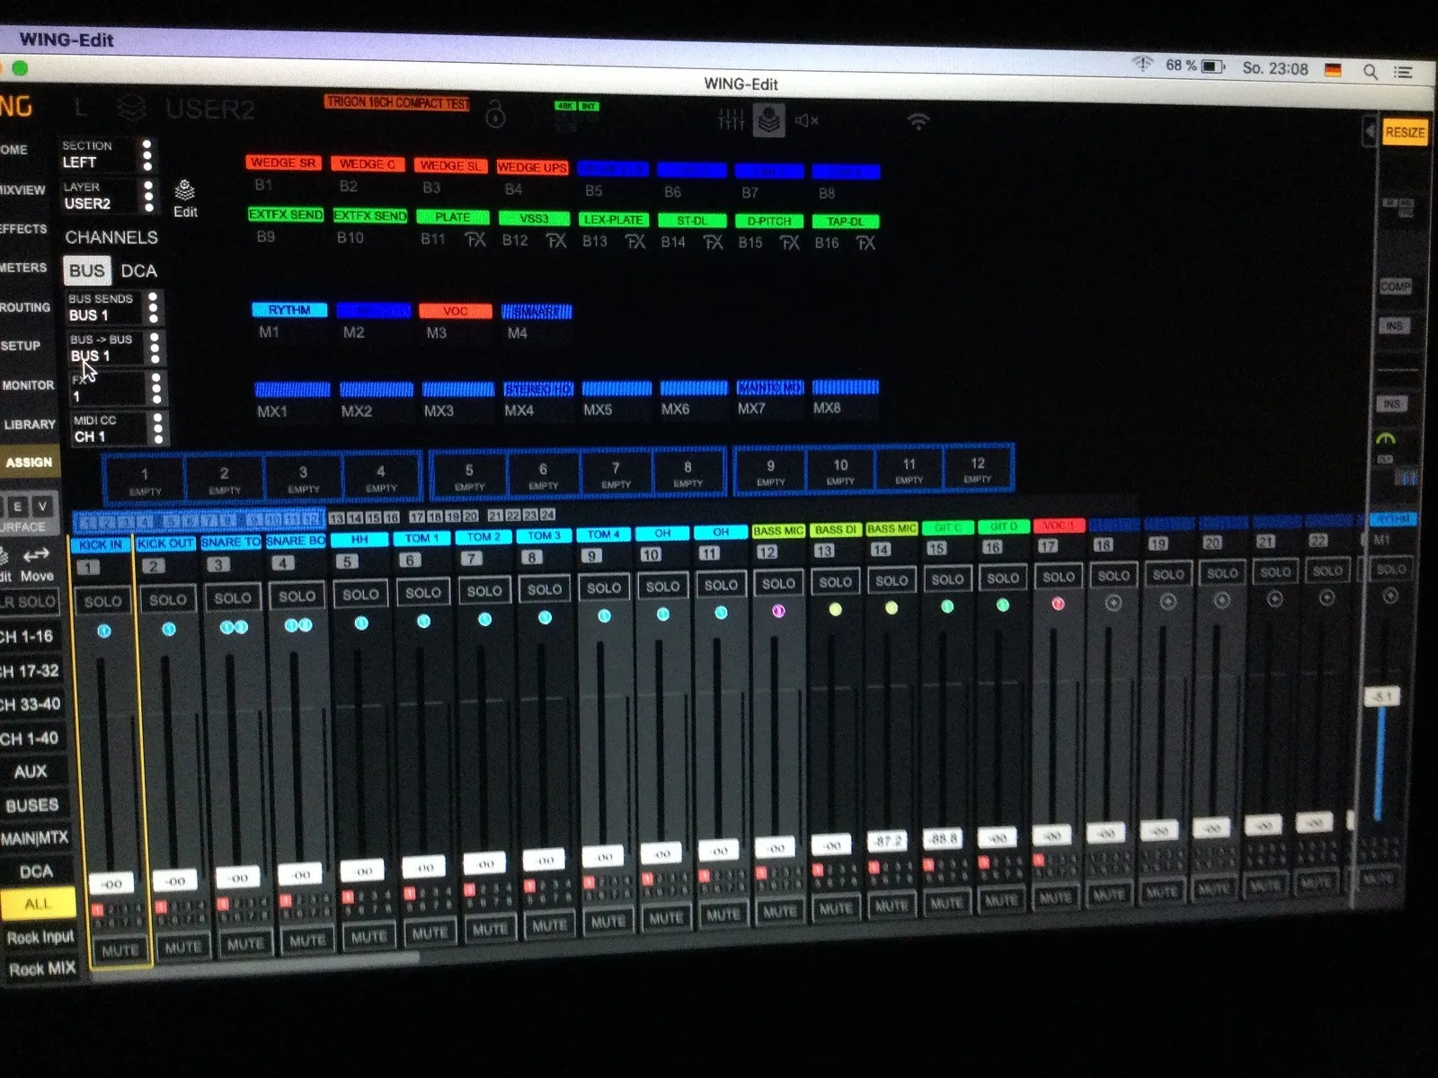Select the Move arrows tool

coord(36,562)
